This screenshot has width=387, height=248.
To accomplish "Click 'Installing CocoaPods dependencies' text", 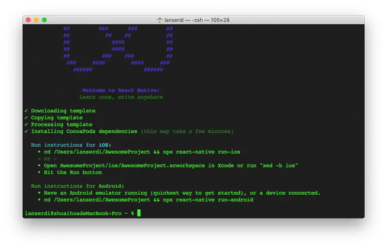I will (84, 131).
